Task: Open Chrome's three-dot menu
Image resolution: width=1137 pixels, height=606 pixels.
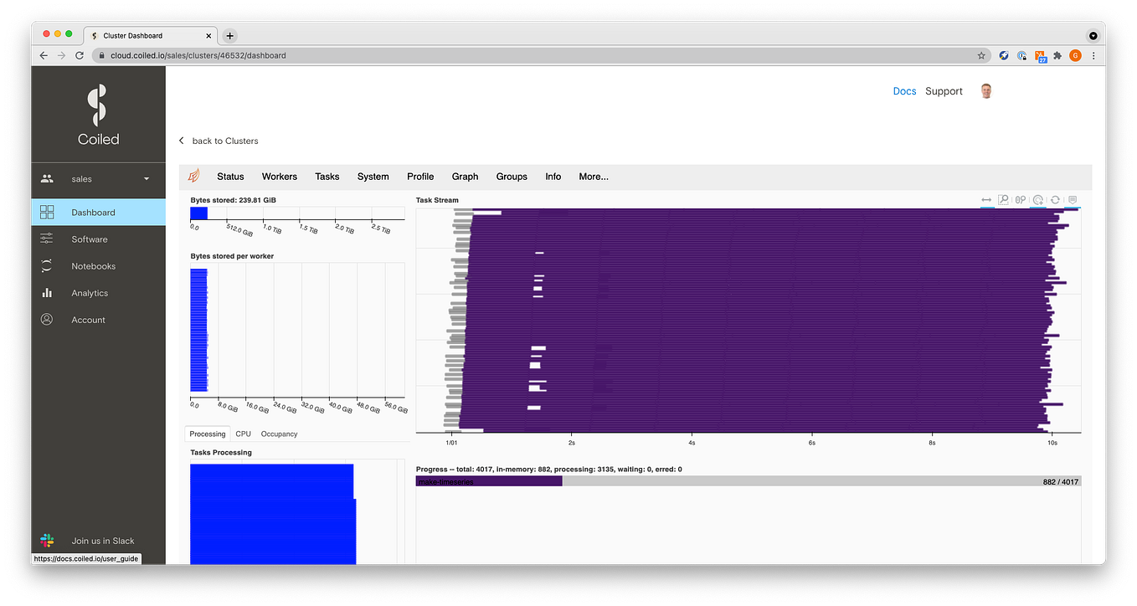Action: click(x=1093, y=55)
